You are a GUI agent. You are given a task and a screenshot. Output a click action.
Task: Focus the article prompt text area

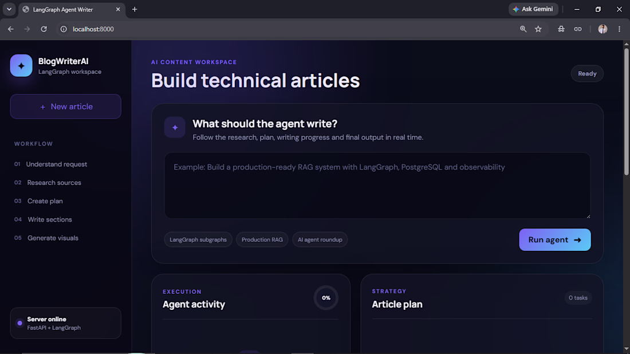(x=377, y=185)
